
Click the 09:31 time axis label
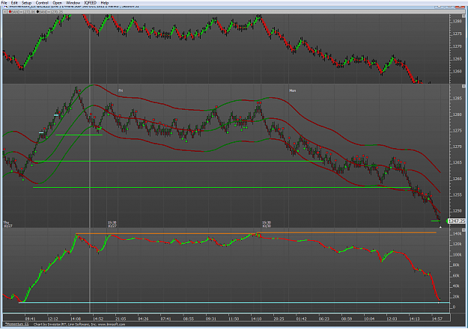(211, 319)
